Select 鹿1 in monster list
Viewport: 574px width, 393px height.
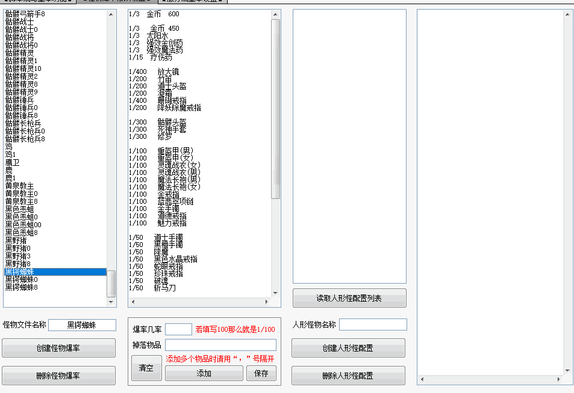[x=10, y=178]
